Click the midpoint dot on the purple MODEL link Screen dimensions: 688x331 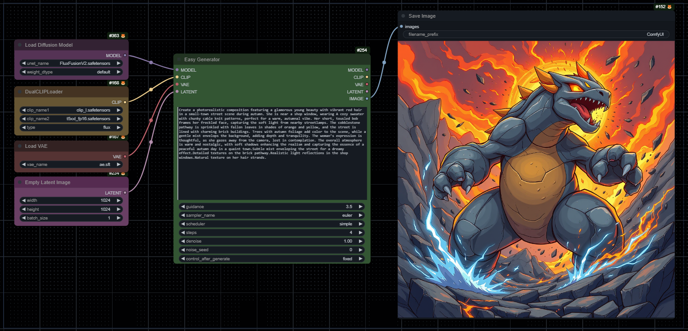pos(151,63)
